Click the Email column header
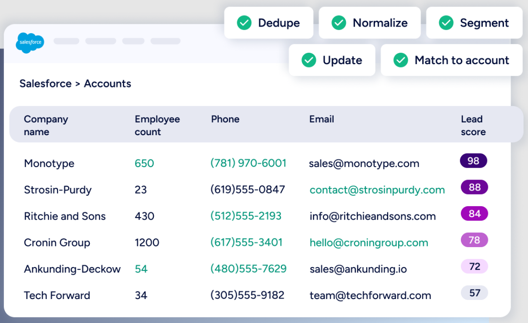 click(322, 119)
